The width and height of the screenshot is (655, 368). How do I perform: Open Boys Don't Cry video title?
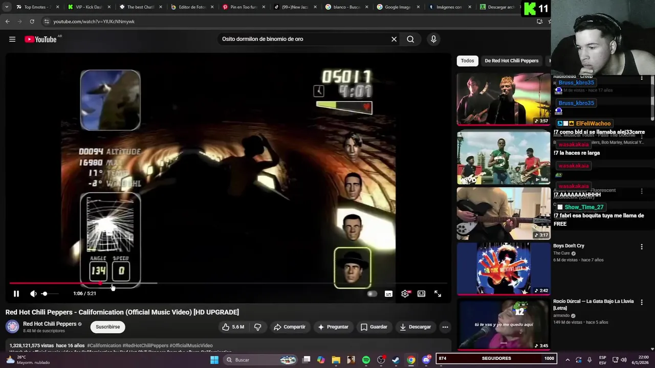pos(569,246)
